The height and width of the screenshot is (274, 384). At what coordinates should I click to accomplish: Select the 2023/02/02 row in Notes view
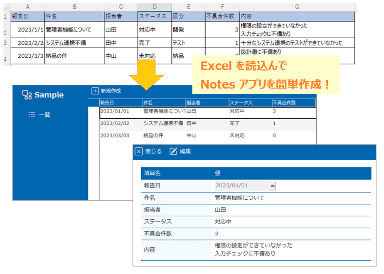pyautogui.click(x=208, y=125)
